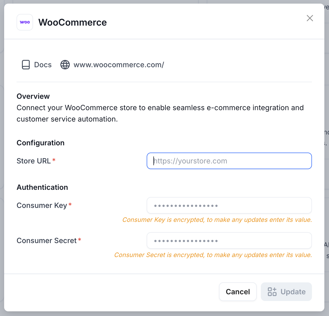Click into the Consumer Key field
Viewport: 329px width, 316px height.
(229, 205)
